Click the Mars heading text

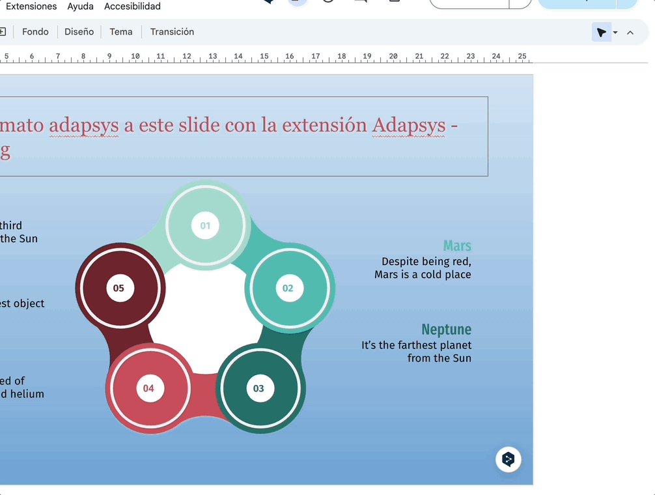coord(457,246)
